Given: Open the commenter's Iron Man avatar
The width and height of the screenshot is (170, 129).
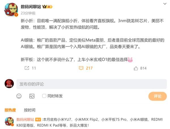Looking at the screenshot, I should [x=9, y=122].
